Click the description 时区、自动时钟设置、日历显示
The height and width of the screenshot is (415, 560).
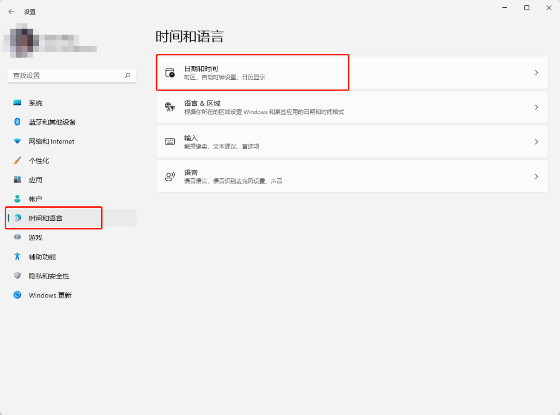(x=225, y=77)
